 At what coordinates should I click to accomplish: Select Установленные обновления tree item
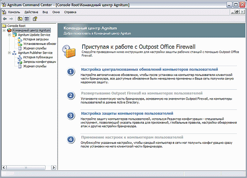[40, 44]
